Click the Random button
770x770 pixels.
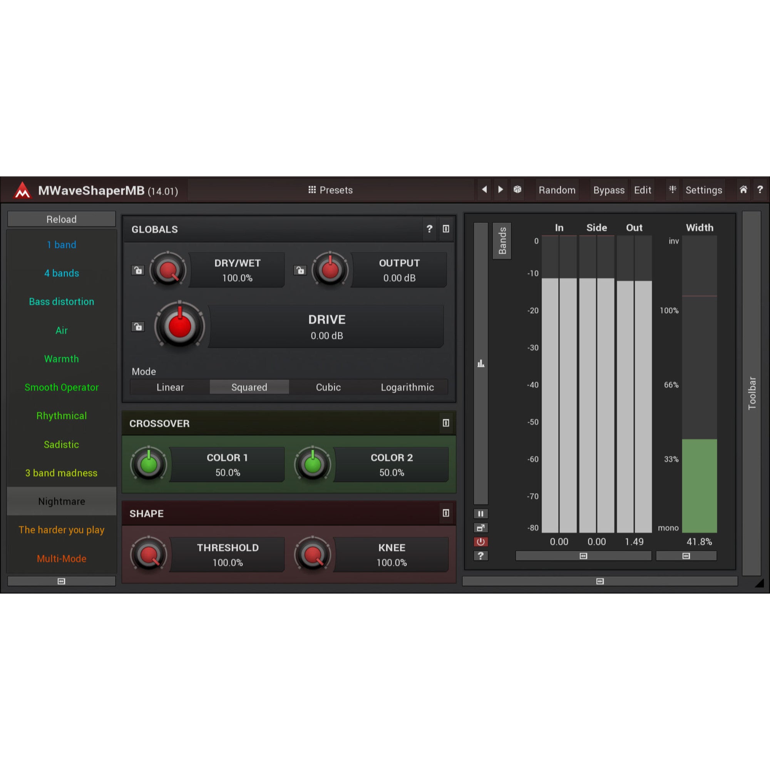(x=557, y=190)
